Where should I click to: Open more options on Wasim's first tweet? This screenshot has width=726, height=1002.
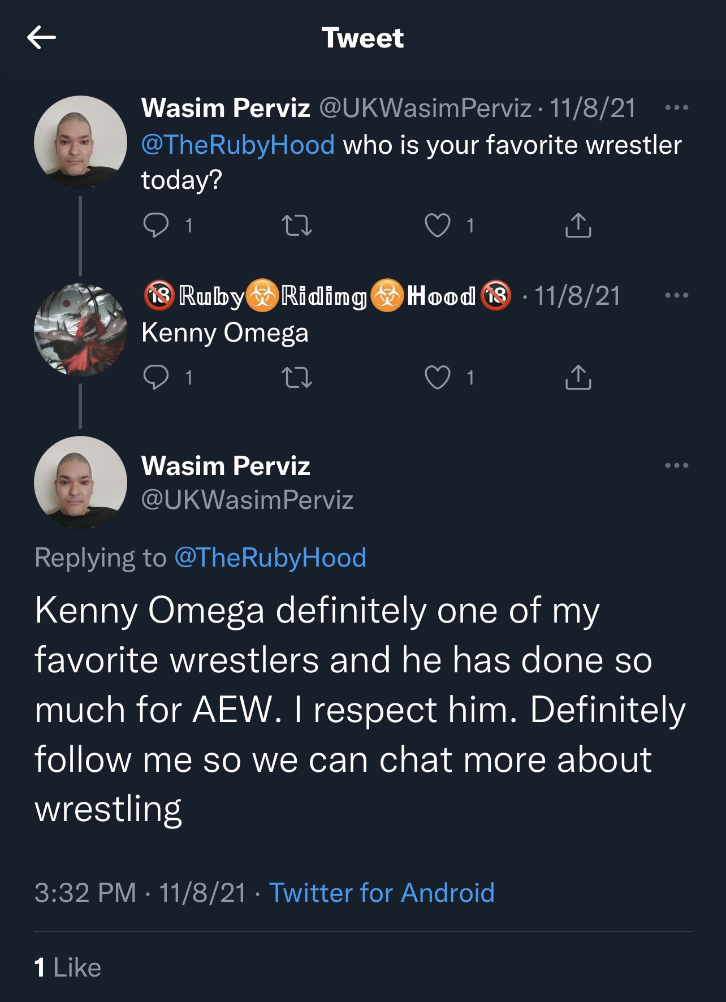[x=676, y=107]
